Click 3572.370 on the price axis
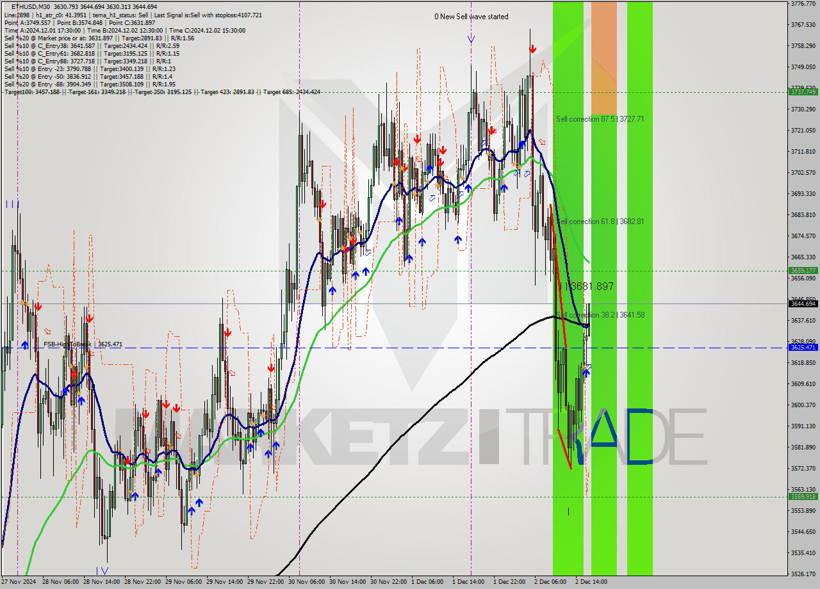This screenshot has width=820, height=589. pos(803,468)
